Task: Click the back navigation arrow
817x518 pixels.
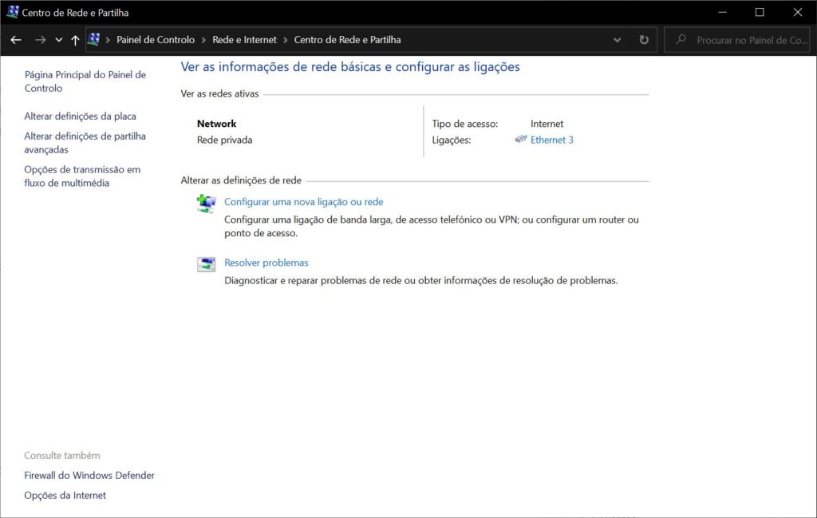Action: 16,40
